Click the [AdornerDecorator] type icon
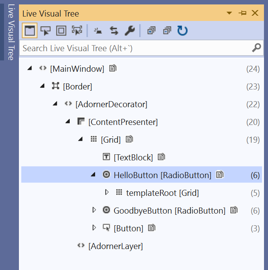The width and height of the screenshot is (268, 270). 68,104
